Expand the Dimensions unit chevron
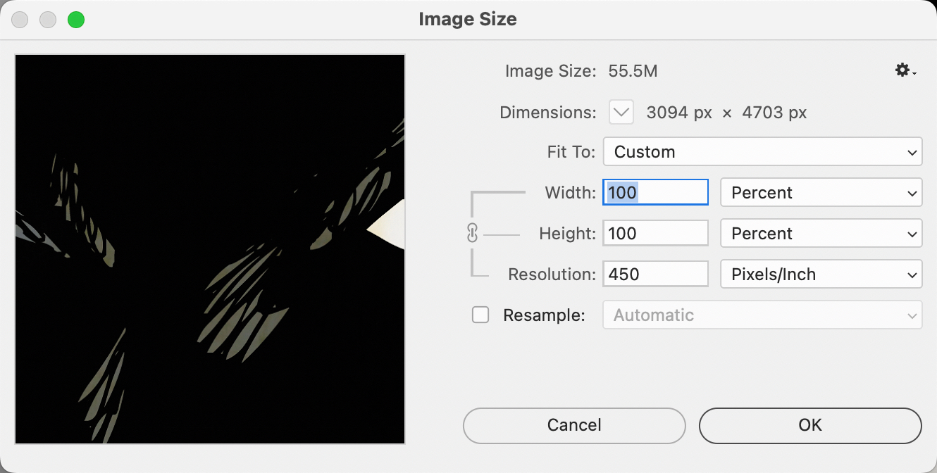The height and width of the screenshot is (473, 937). tap(621, 112)
